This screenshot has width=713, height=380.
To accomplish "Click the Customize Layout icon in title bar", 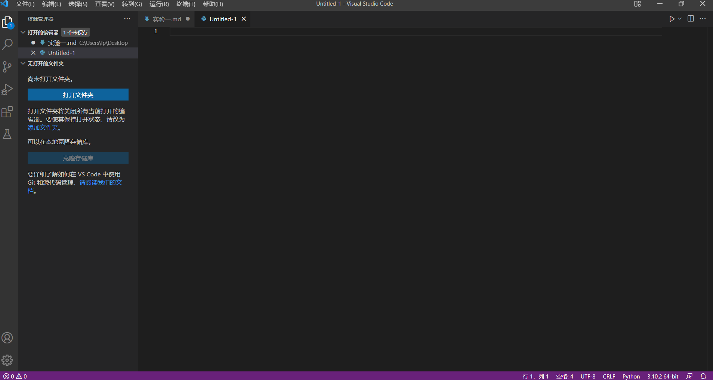I will click(638, 4).
